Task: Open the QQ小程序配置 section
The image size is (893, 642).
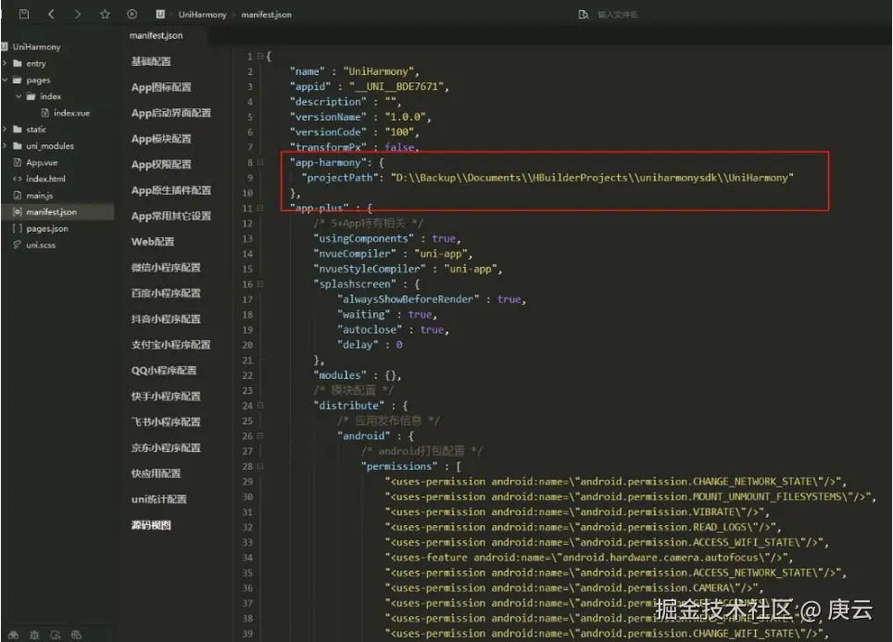Action: 164,371
